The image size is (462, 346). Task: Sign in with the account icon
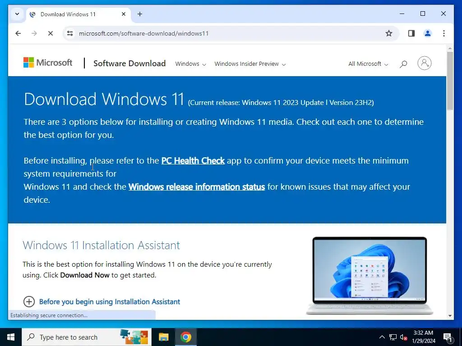[424, 63]
